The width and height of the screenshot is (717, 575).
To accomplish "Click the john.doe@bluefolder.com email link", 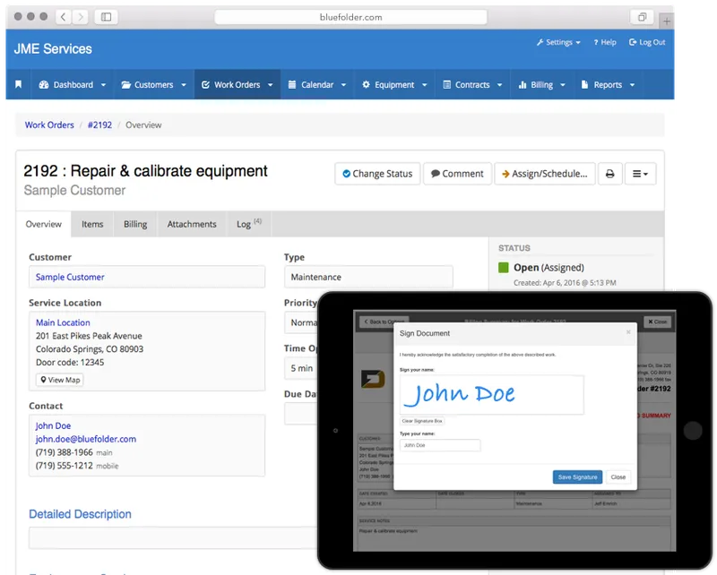I will coord(86,439).
